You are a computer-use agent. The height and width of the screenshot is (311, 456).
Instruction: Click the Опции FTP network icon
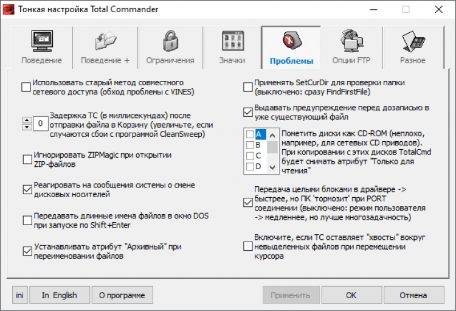coord(351,41)
